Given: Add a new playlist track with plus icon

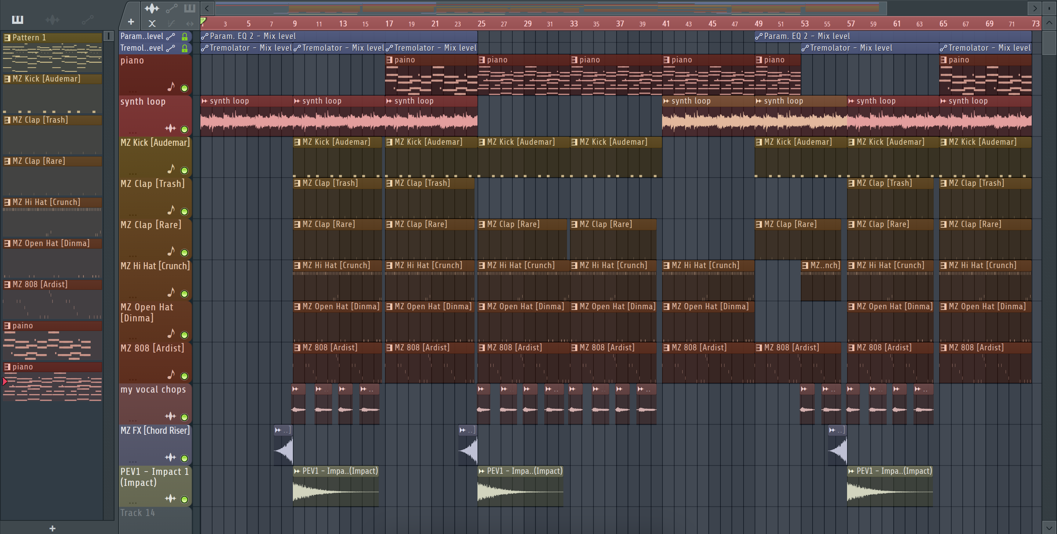Looking at the screenshot, I should (x=131, y=22).
